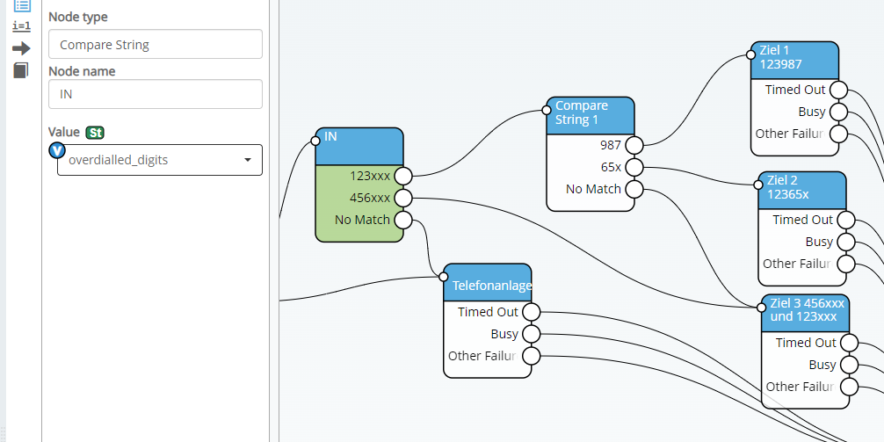Click the i=1 variables icon
Screen dimensions: 884x442
point(21,26)
